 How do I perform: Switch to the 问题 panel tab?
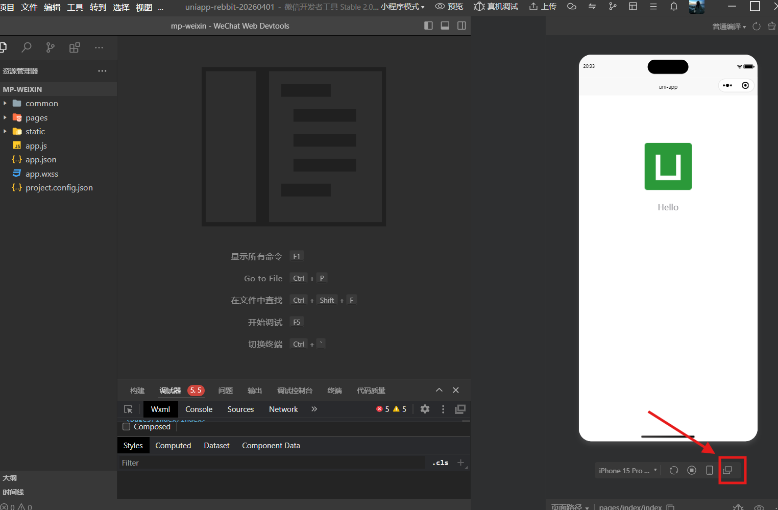coord(226,391)
